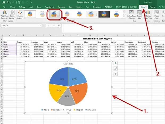This screenshot has width=165, height=124.
Task: Open Quick Layout gallery
Action: (x=12, y=15)
